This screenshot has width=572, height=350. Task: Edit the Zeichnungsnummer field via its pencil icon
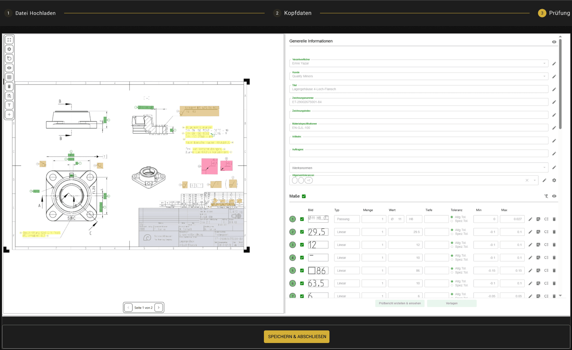pyautogui.click(x=554, y=102)
